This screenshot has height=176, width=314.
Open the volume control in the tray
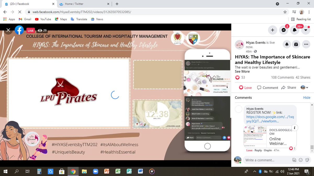click(x=282, y=171)
